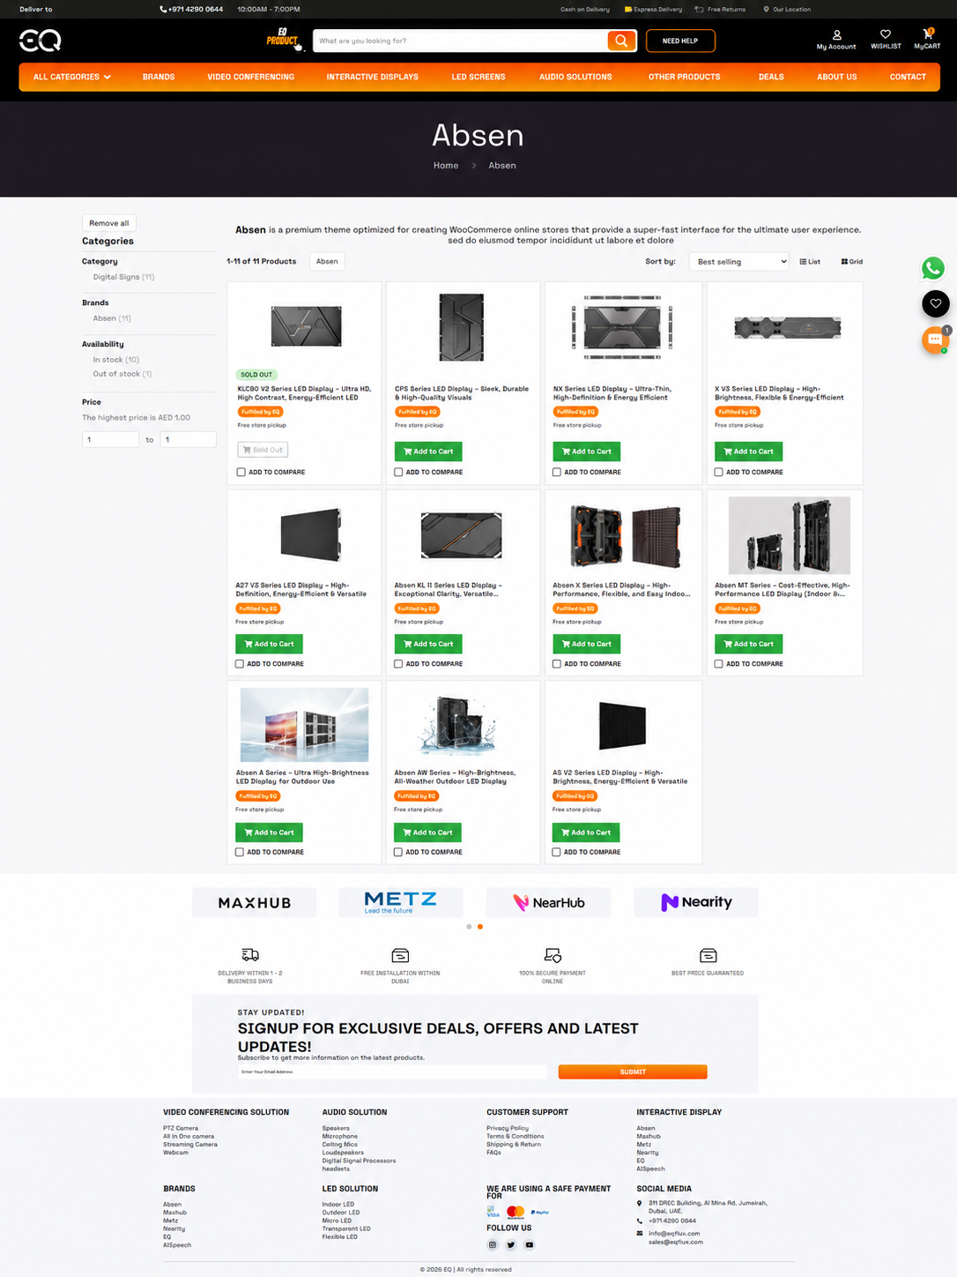Check Add to Compare for NX Series display
957x1277 pixels.
(x=557, y=472)
